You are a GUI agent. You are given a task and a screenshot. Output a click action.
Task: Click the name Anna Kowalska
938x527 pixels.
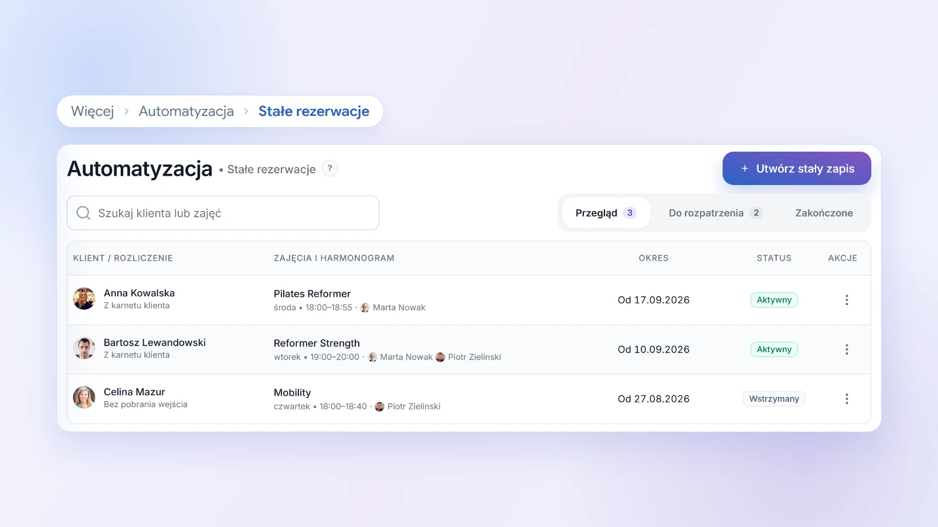click(139, 293)
